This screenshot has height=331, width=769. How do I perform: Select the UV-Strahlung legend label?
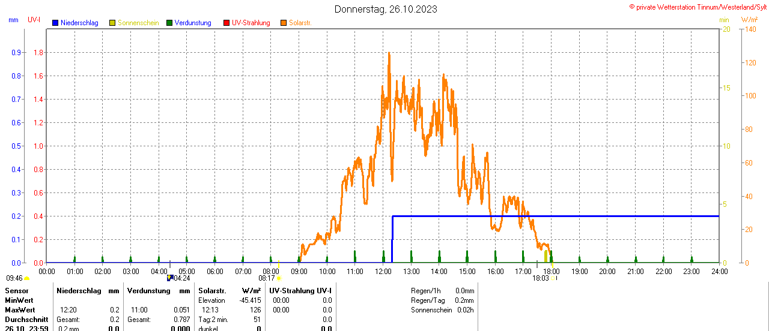(251, 23)
